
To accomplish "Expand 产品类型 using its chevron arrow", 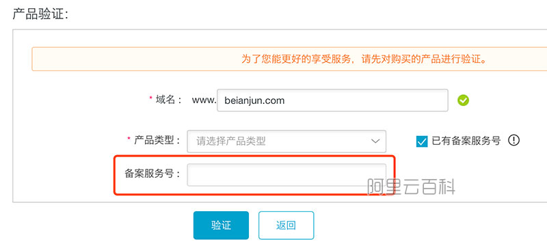I will point(375,141).
